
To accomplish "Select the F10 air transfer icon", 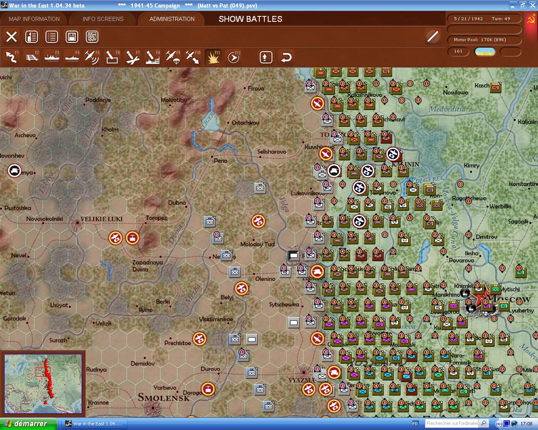I will point(193,57).
